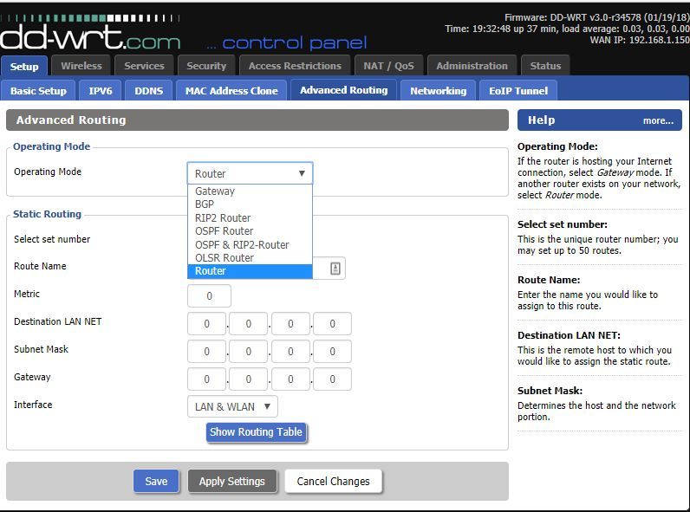Open the IPV6 sub-tab
The width and height of the screenshot is (690, 512).
tap(101, 91)
